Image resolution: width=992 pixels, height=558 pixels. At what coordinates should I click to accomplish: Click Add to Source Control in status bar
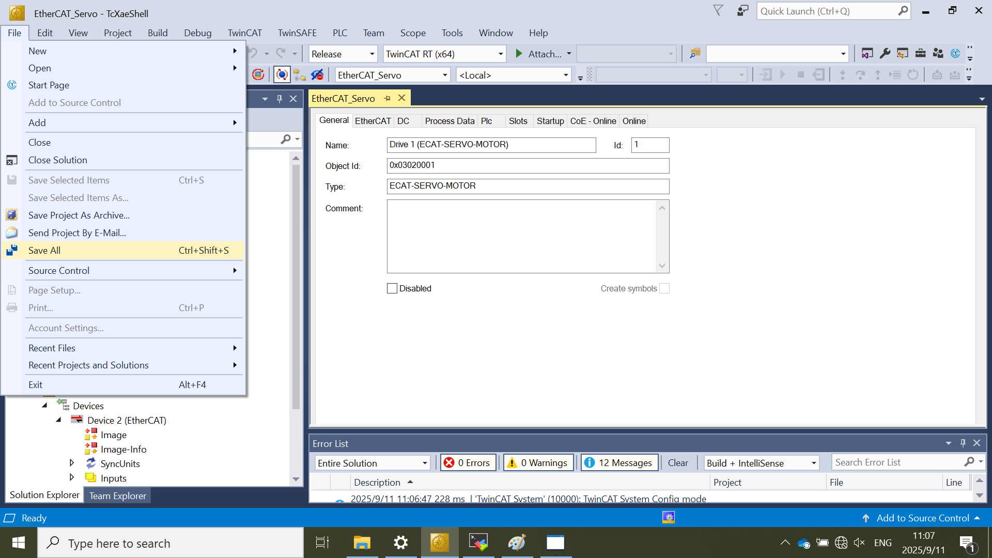[x=922, y=518]
